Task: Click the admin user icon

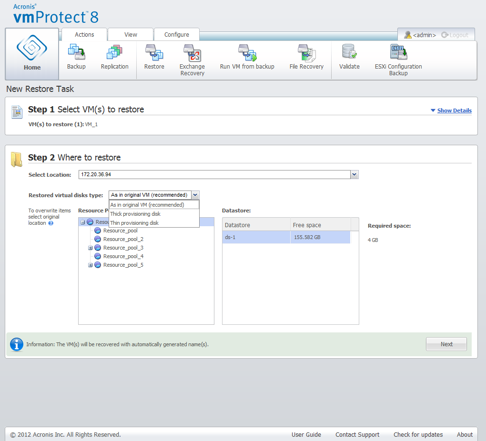Action: [407, 35]
